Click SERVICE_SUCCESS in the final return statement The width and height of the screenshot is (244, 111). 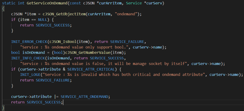coord(44,102)
